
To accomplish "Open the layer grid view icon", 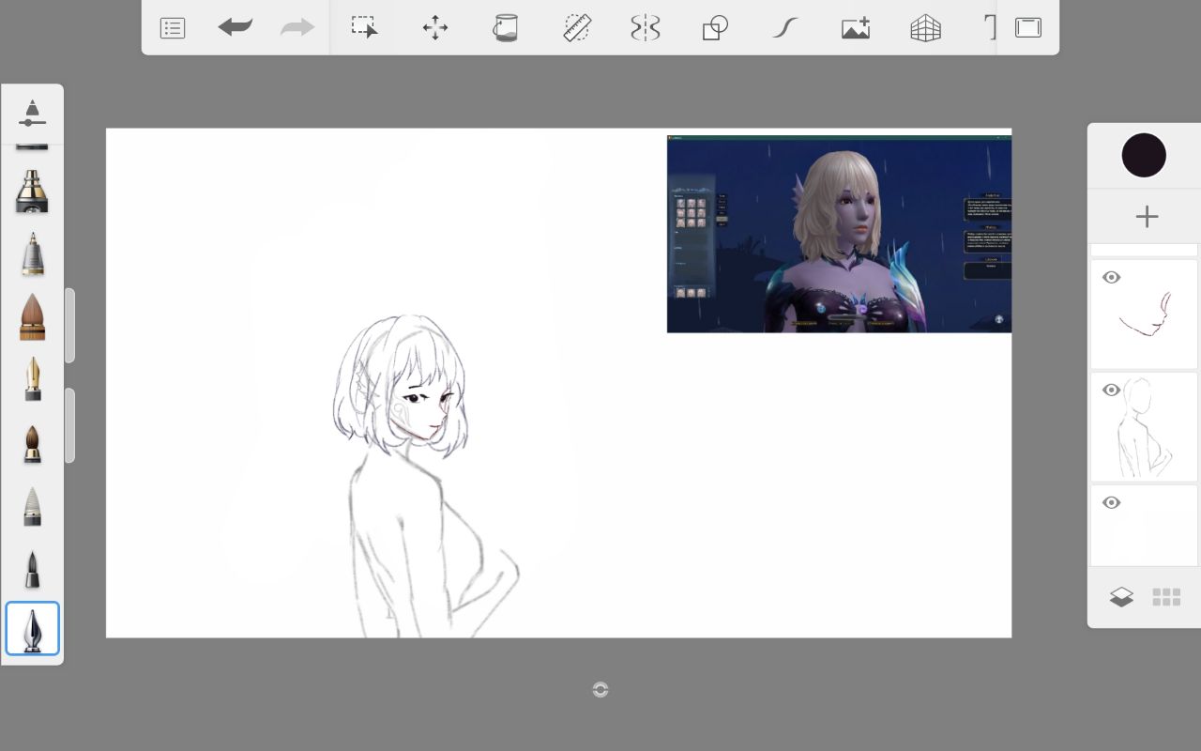I will 1166,597.
